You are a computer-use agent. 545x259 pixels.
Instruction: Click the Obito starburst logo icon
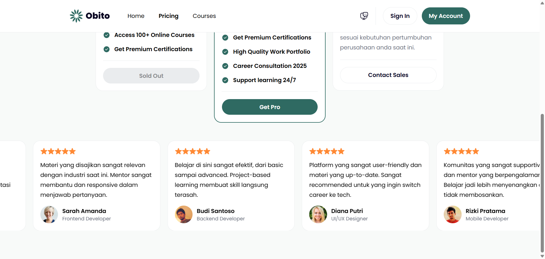76,16
